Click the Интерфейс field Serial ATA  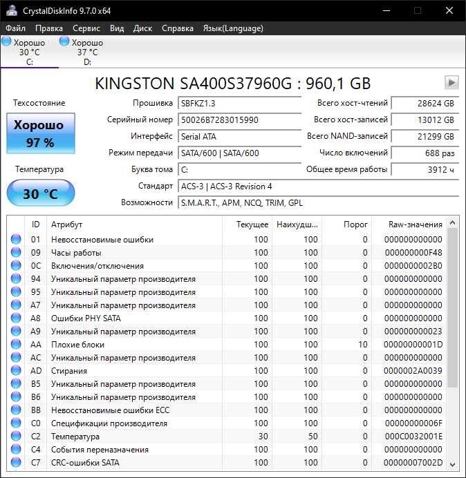[x=239, y=136]
